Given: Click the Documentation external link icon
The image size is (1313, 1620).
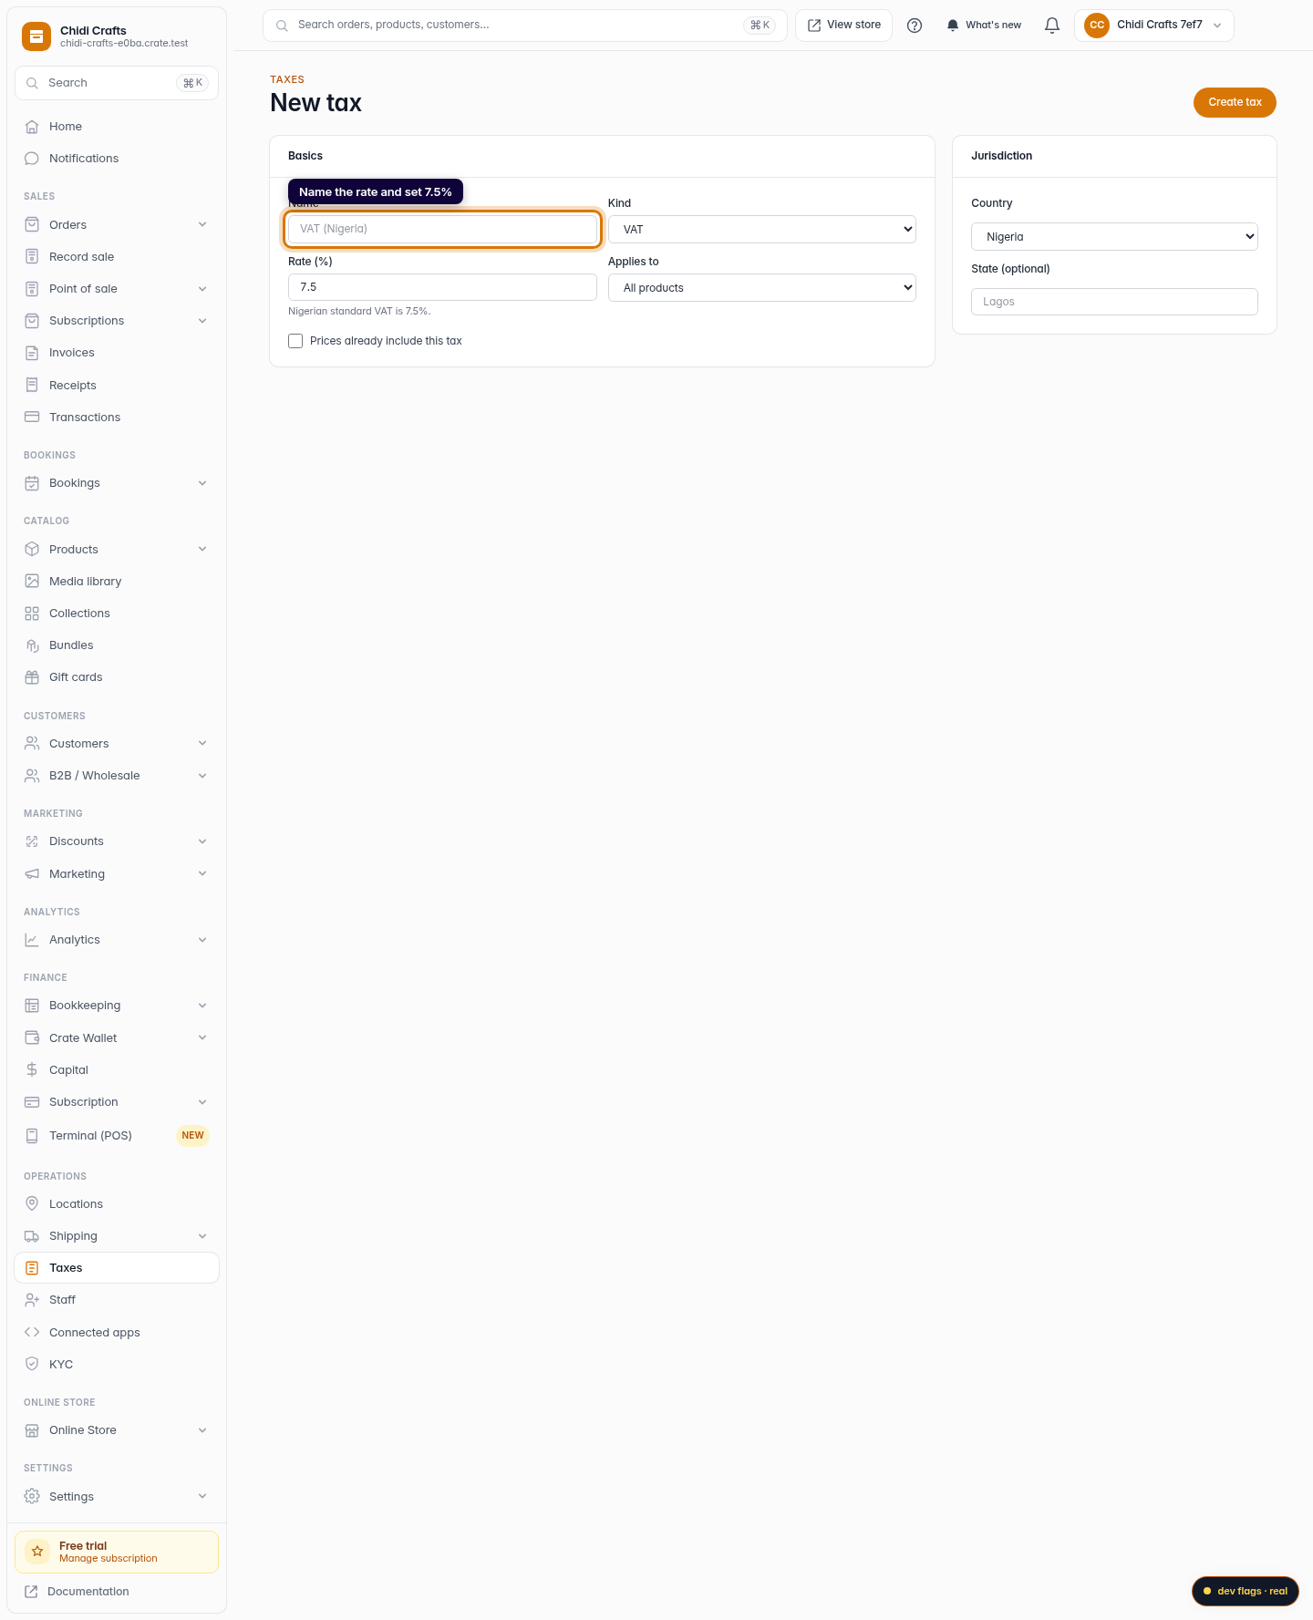Looking at the screenshot, I should pyautogui.click(x=31, y=1592).
